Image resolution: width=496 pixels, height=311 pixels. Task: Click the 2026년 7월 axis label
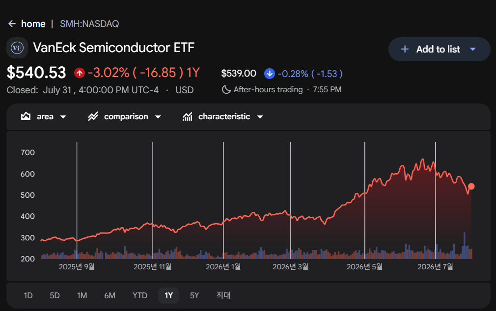[435, 267]
